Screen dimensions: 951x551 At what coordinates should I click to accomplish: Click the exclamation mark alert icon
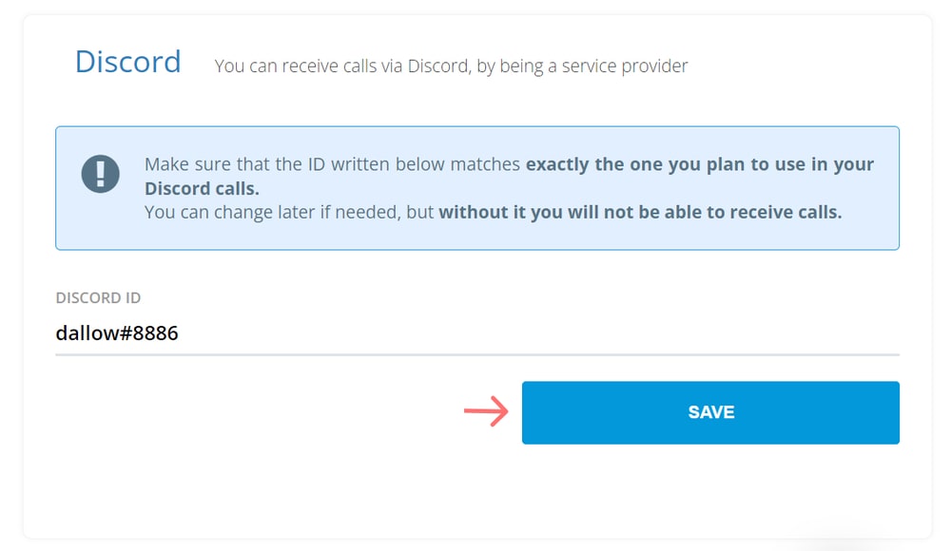(x=100, y=174)
